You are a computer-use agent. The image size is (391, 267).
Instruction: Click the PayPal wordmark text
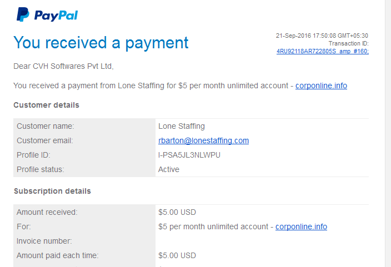pos(56,16)
